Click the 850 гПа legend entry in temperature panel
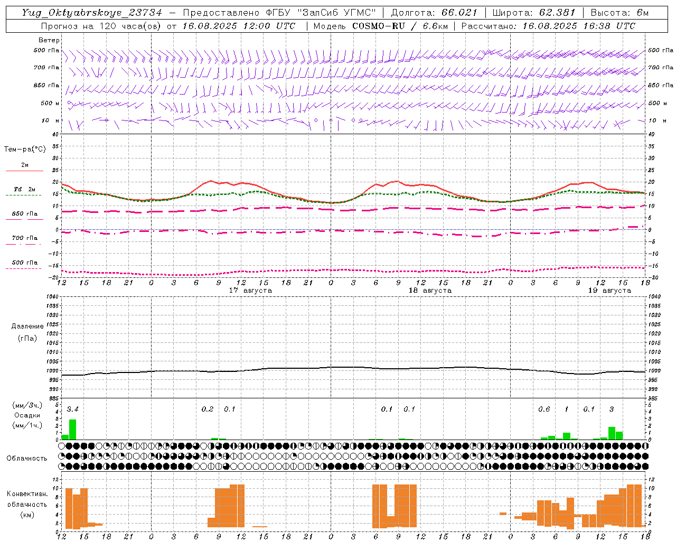This screenshot has width=676, height=541. pos(24,214)
